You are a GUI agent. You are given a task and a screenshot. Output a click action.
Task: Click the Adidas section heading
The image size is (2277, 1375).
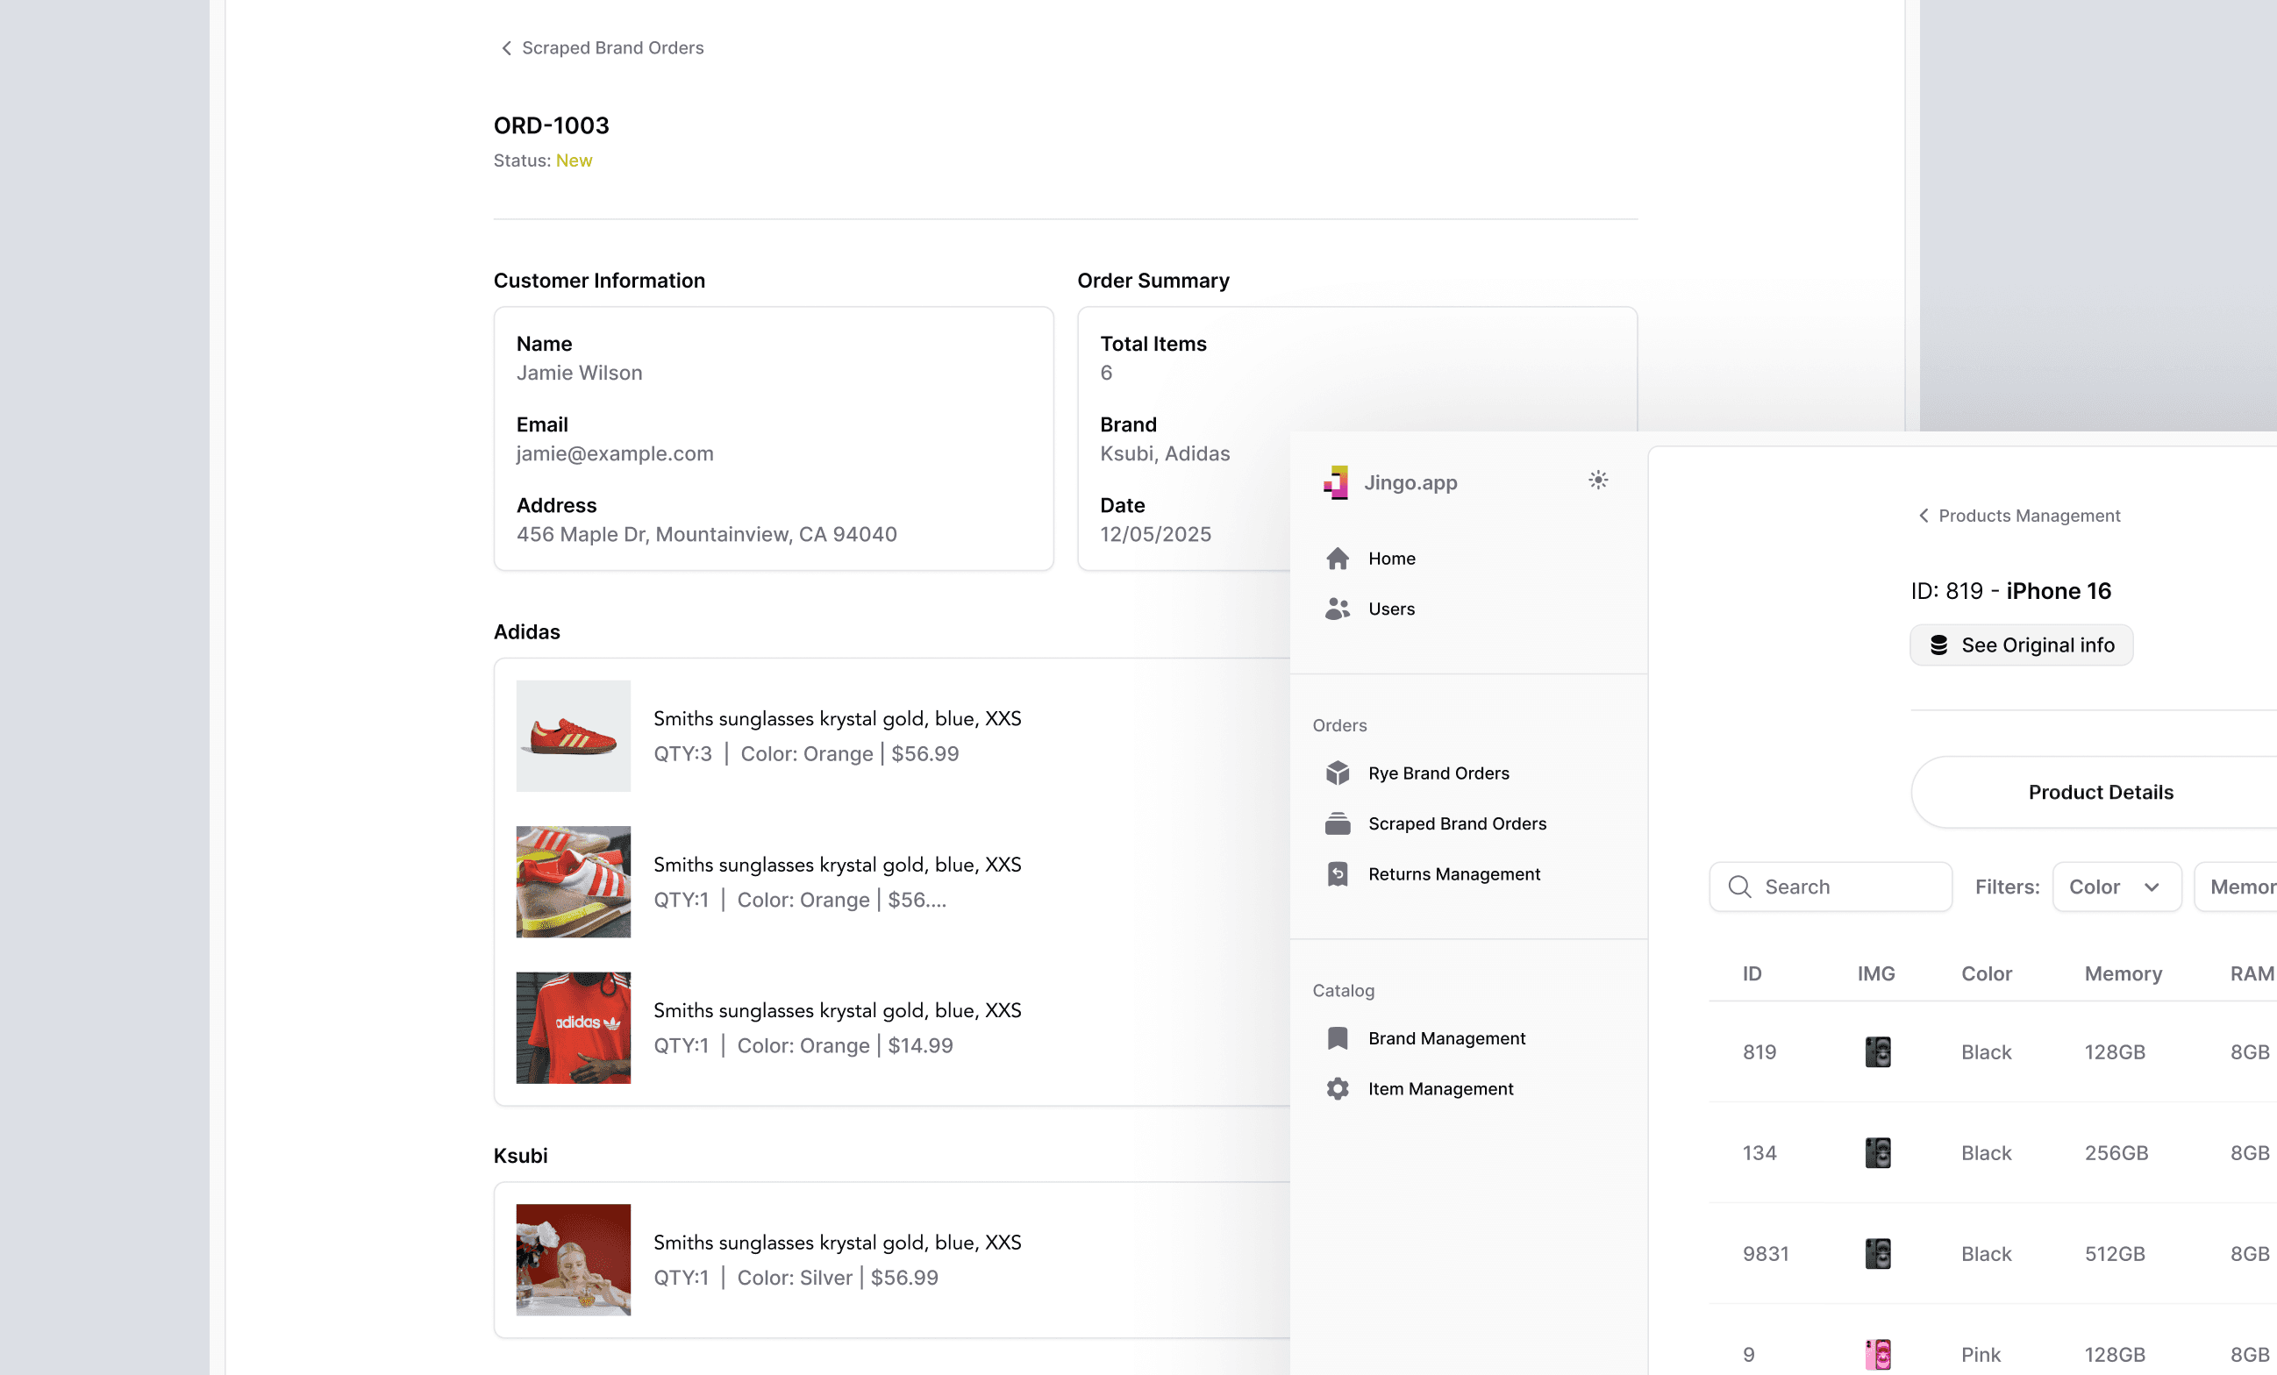tap(525, 631)
